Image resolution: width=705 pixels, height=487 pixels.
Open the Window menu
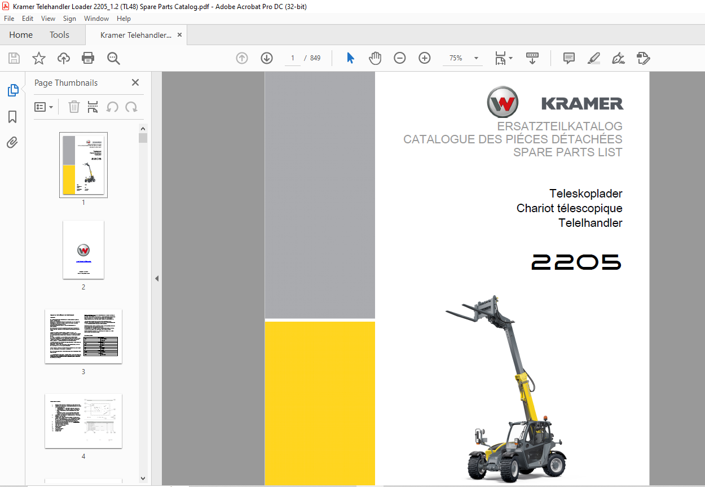click(x=96, y=19)
